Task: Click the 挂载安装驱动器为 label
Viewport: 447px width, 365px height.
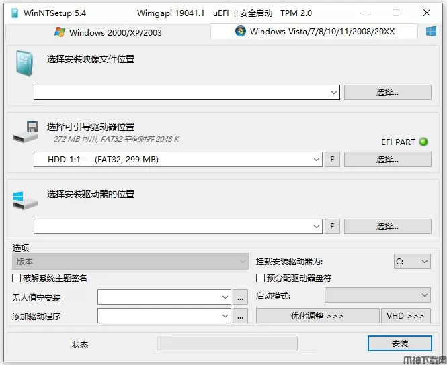Action: [x=289, y=261]
